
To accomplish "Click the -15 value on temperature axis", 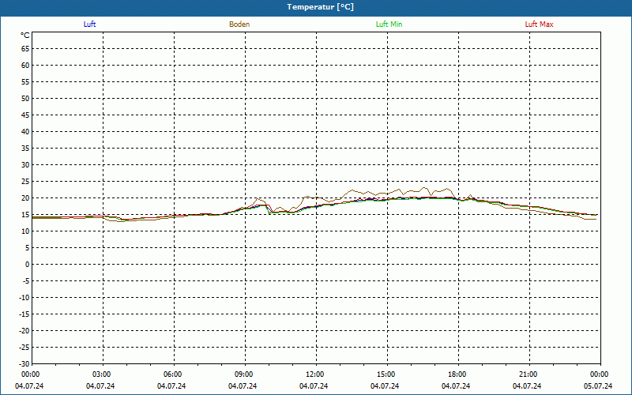I will 24,314.
